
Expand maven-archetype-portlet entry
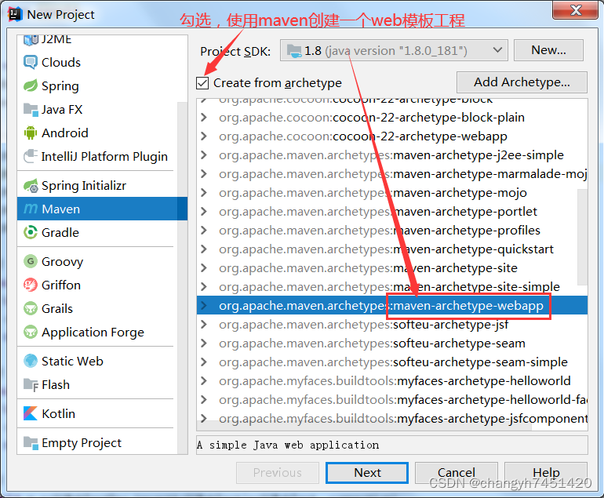click(x=204, y=212)
